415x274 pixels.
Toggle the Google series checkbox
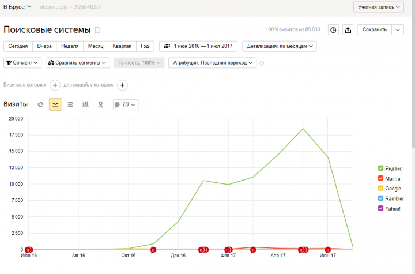pyautogui.click(x=380, y=189)
